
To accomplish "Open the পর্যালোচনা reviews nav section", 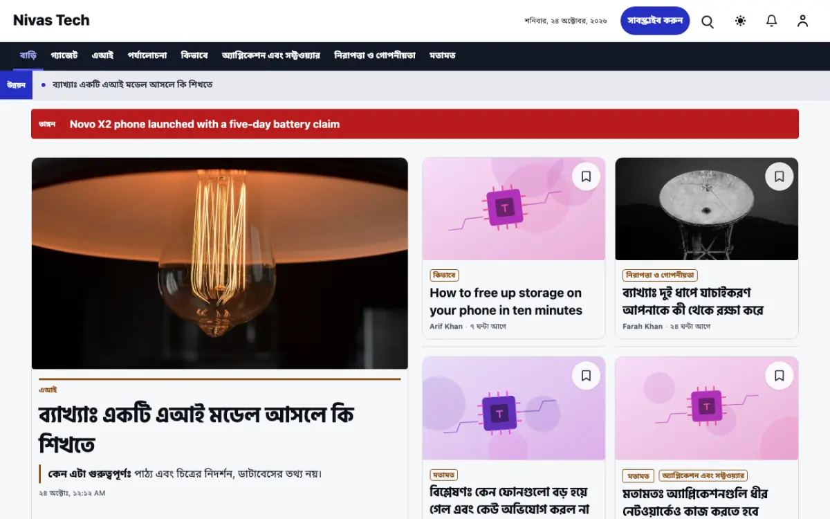I will pyautogui.click(x=147, y=55).
